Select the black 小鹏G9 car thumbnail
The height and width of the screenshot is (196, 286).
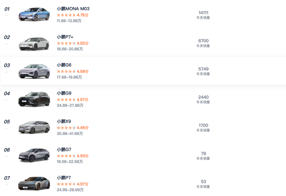34,99
